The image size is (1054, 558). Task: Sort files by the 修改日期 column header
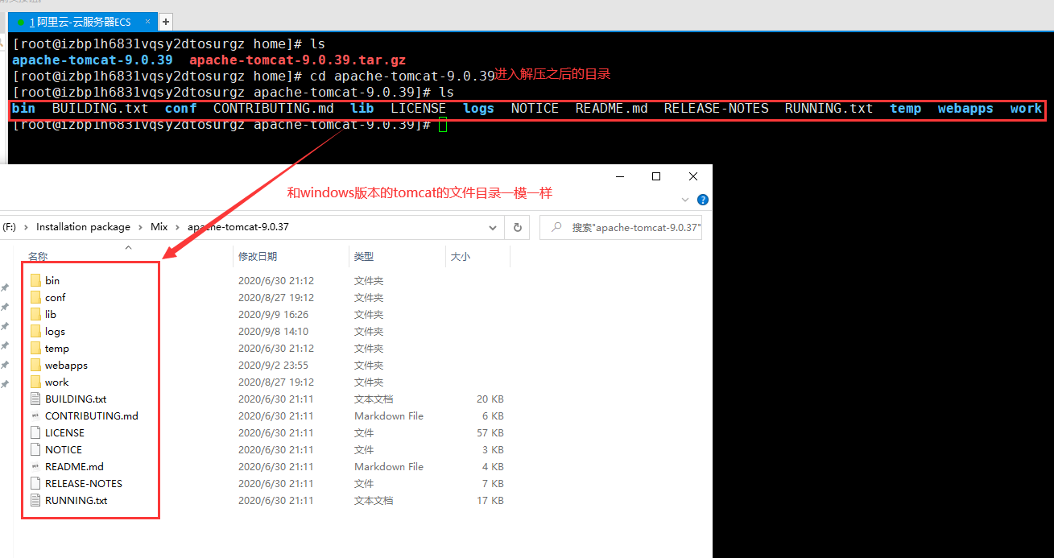click(x=258, y=256)
